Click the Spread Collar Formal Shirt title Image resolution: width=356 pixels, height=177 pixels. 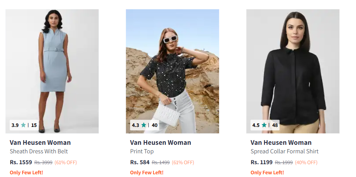click(x=284, y=151)
